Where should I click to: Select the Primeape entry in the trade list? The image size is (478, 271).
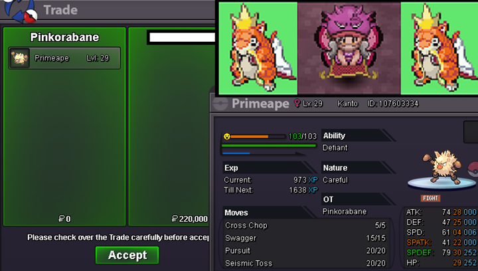pyautogui.click(x=64, y=58)
